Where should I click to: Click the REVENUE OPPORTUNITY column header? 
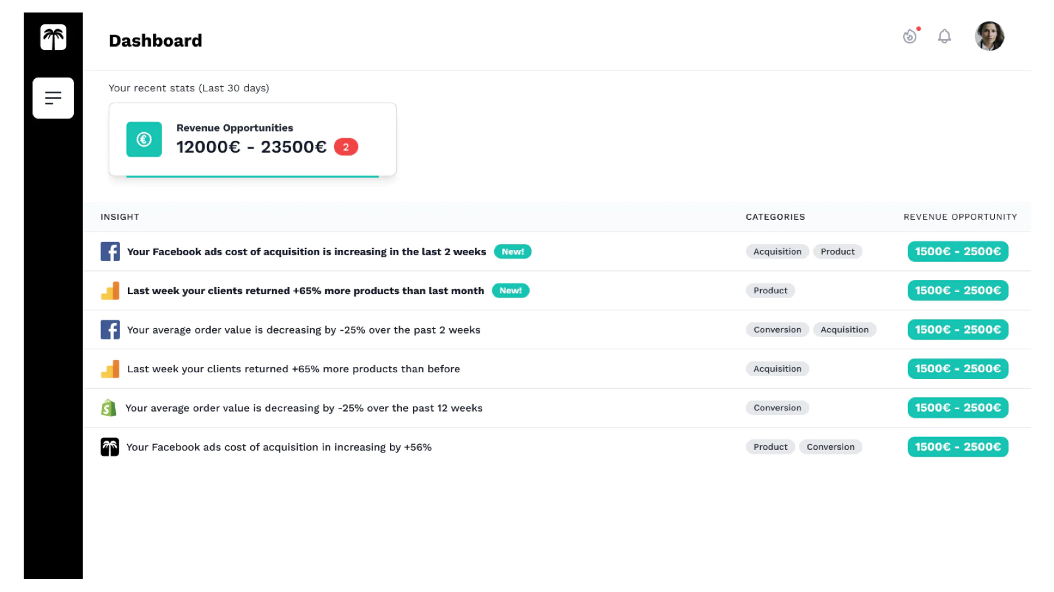(960, 217)
